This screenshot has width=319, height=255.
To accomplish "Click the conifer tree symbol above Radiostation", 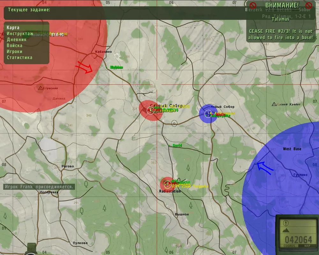I will [x=188, y=168].
